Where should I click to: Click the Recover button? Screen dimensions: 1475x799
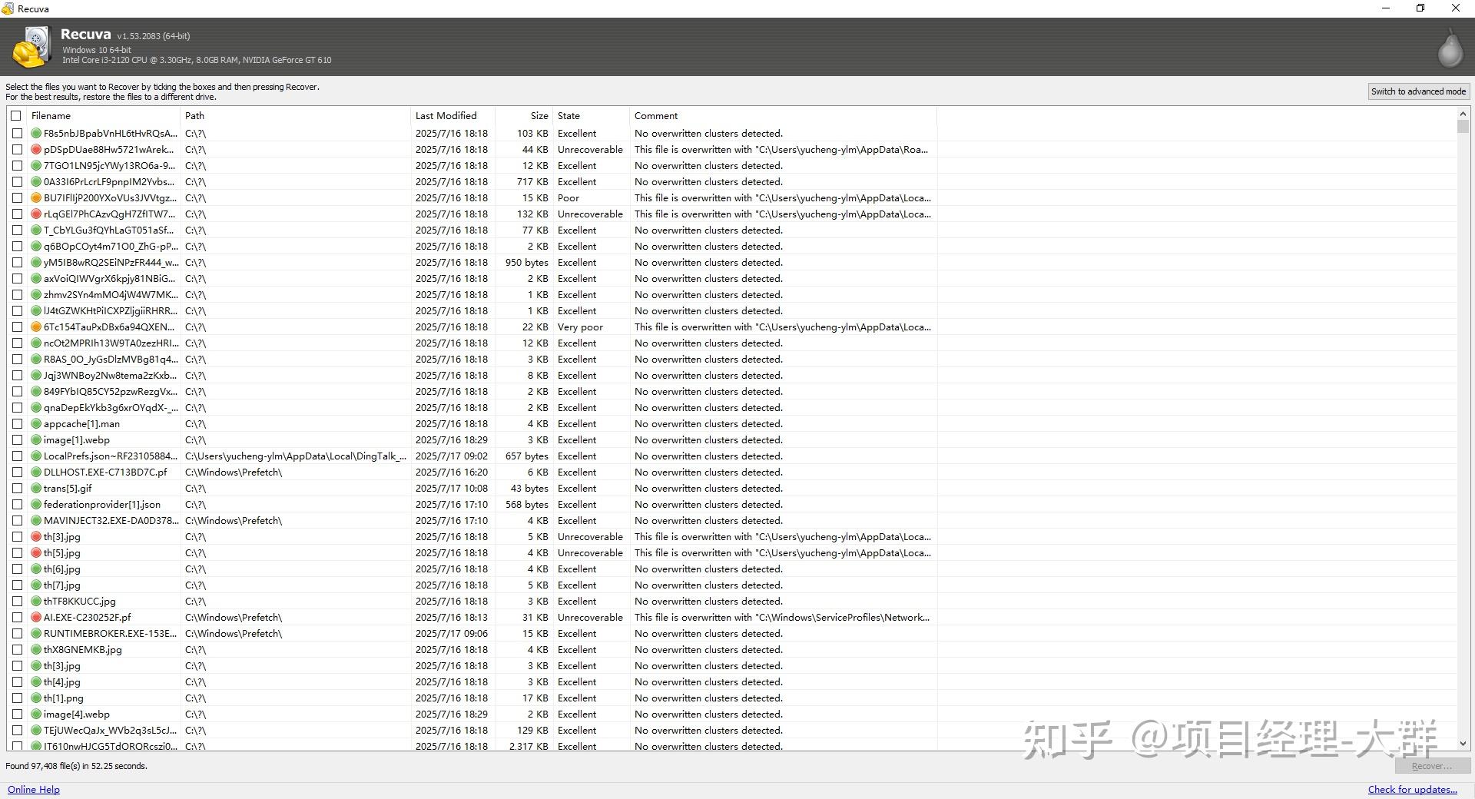click(x=1432, y=766)
